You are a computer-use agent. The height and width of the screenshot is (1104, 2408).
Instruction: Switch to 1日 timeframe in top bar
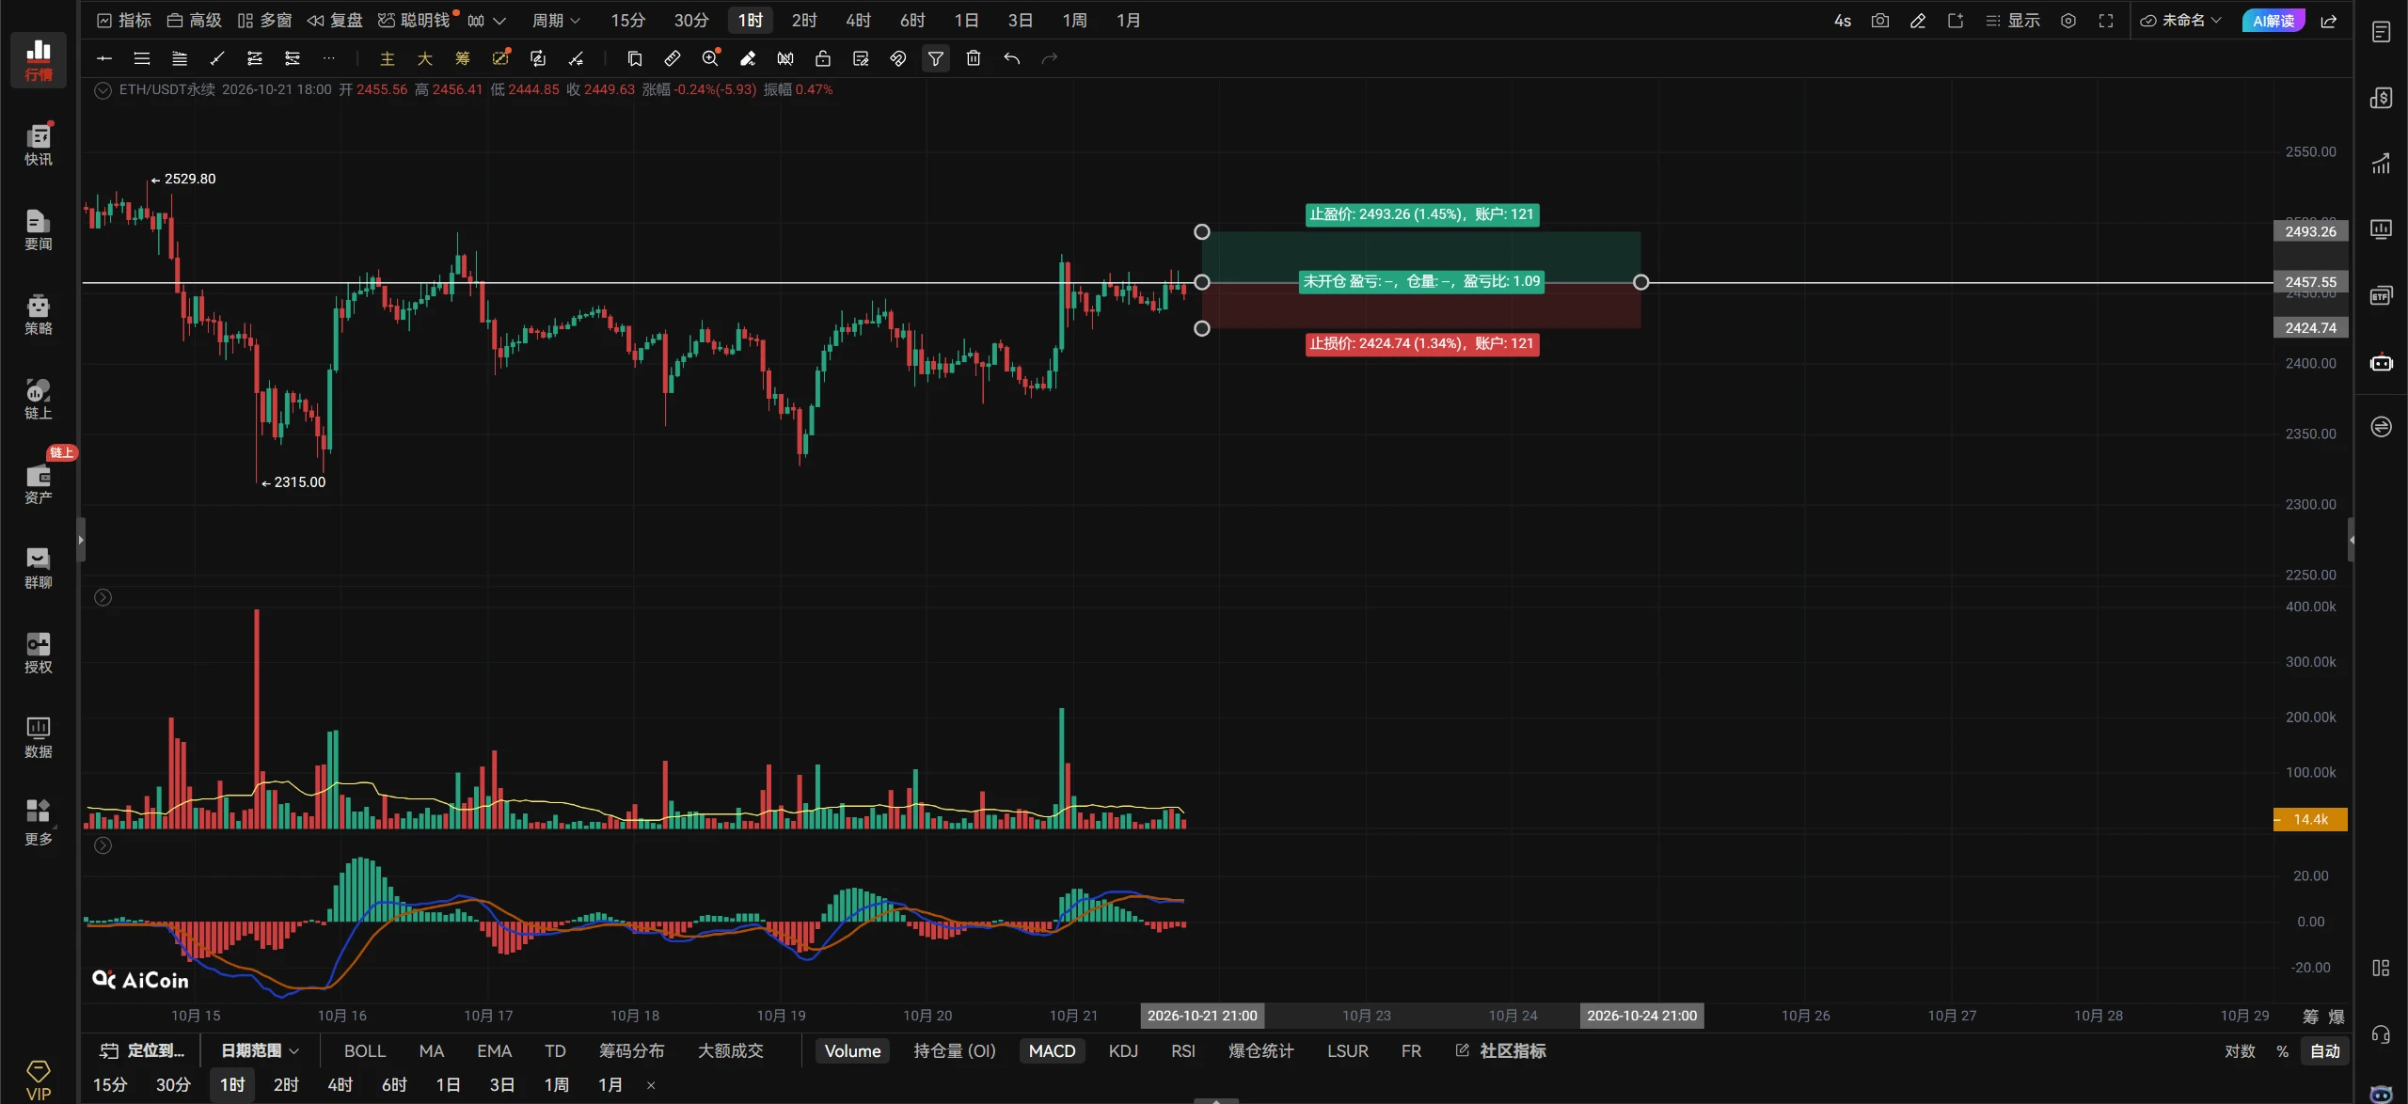tap(966, 21)
